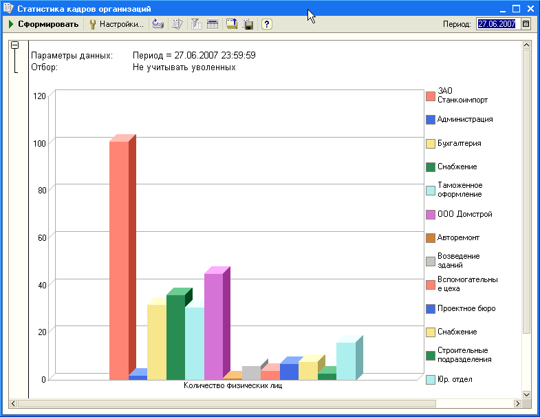Click the horizontal scrollbar left arrow
The height and width of the screenshot is (417, 540).
coord(13,403)
